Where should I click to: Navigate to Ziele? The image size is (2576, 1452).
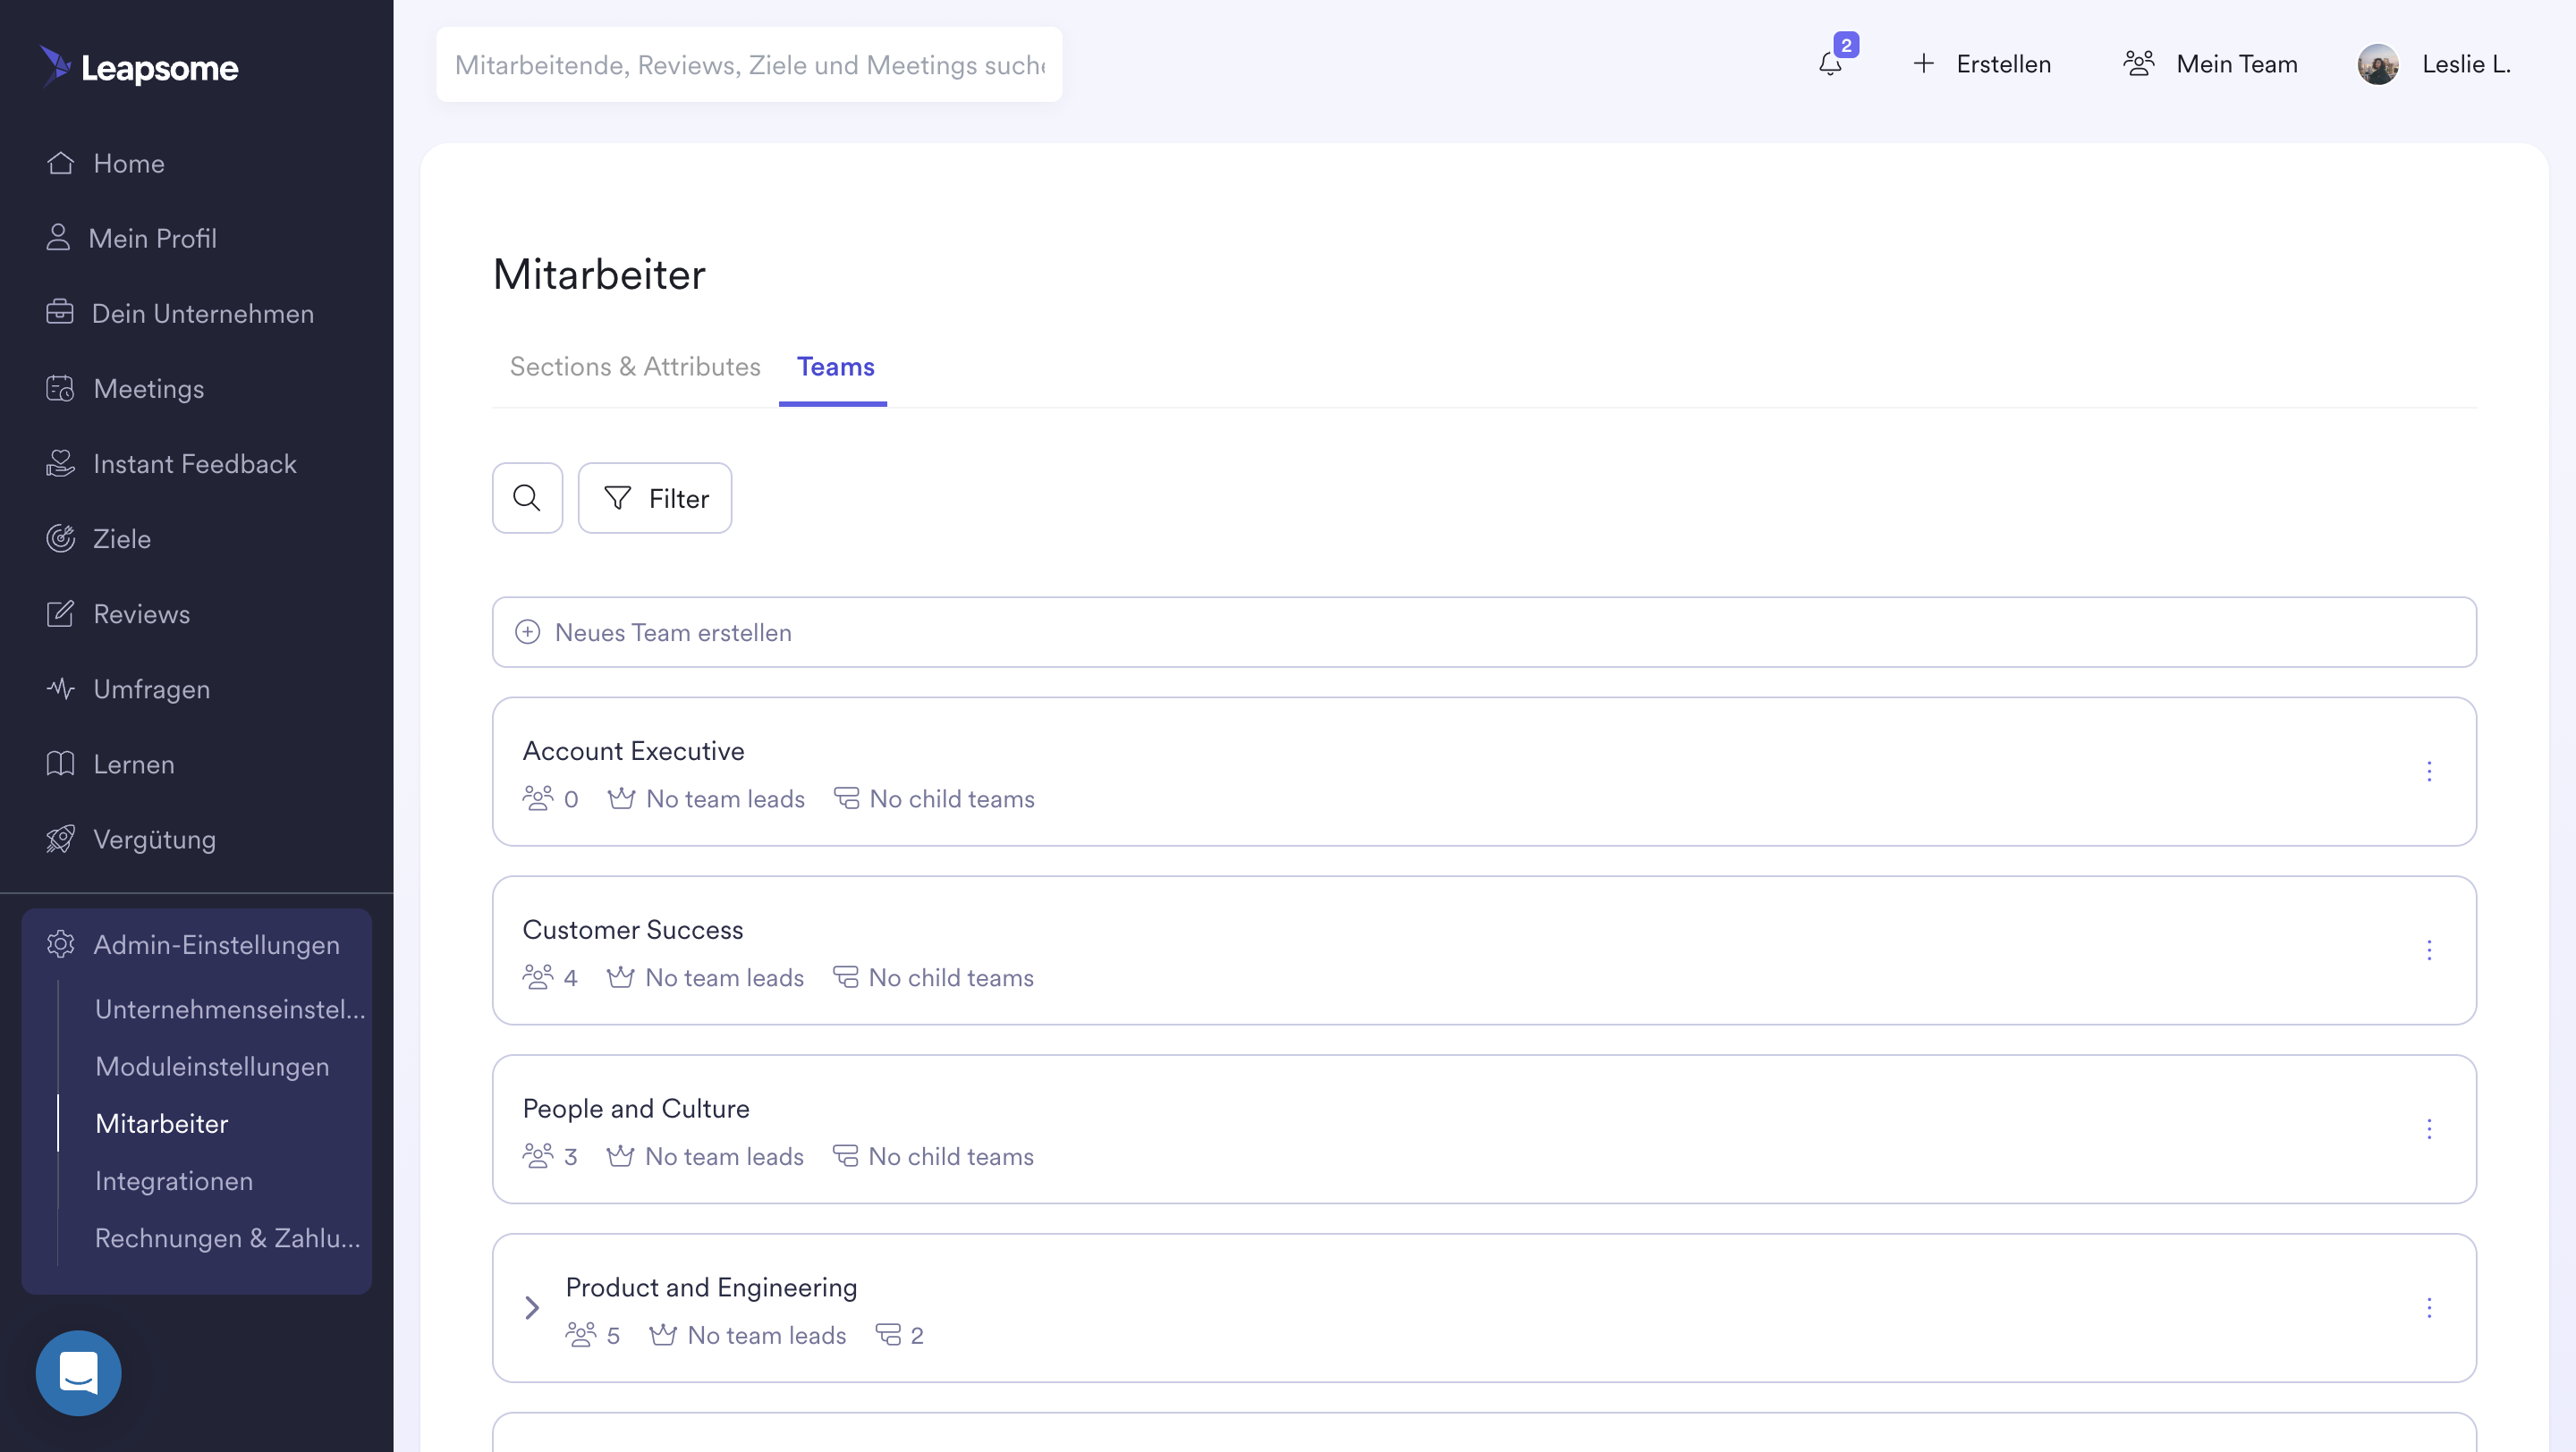(98, 537)
